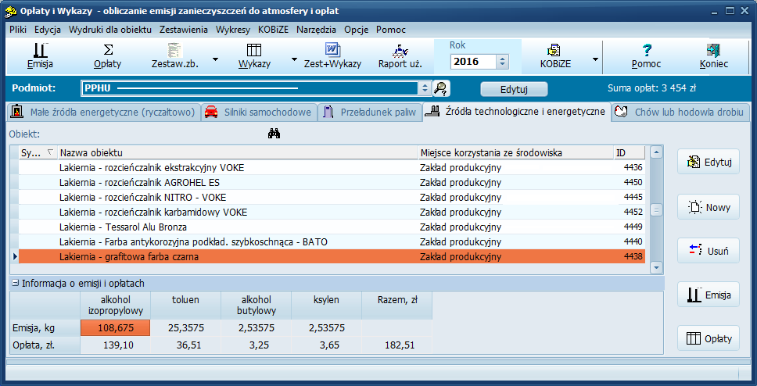Image resolution: width=757 pixels, height=386 pixels.
Task: Switch to Chów lub hodowla drobiu tab
Action: pyautogui.click(x=680, y=113)
